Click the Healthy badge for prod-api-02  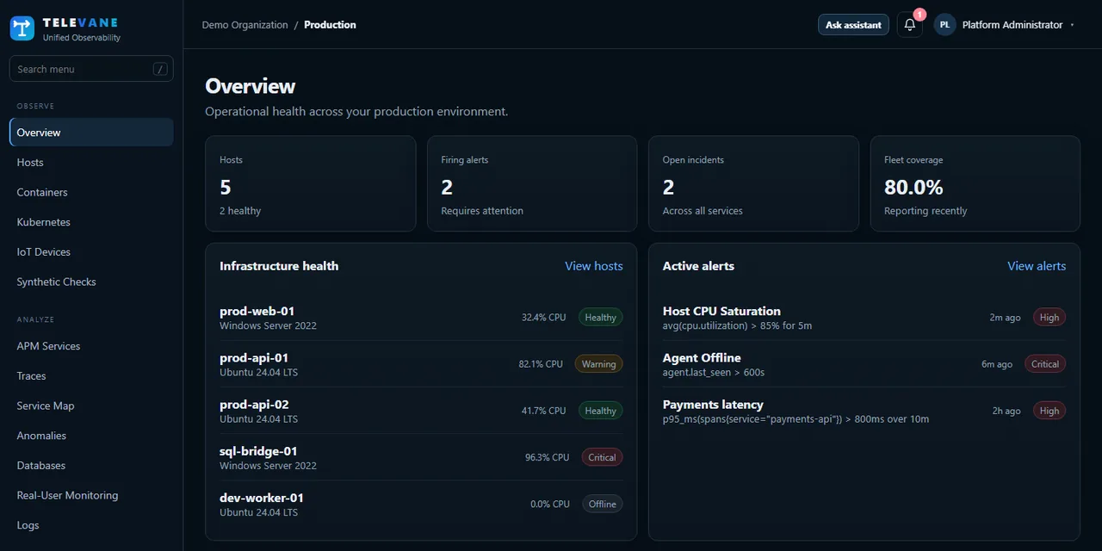tap(600, 411)
